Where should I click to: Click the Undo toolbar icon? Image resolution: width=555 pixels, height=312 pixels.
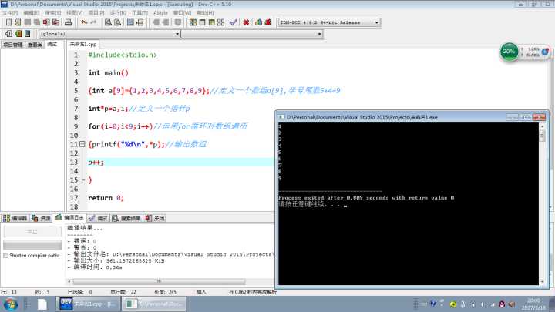coord(84,22)
